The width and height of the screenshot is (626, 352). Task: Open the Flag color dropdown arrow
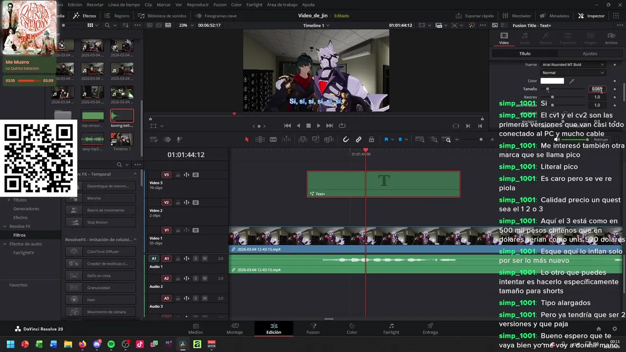(391, 140)
